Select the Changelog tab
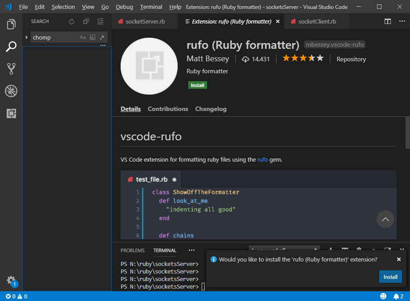 click(211, 109)
